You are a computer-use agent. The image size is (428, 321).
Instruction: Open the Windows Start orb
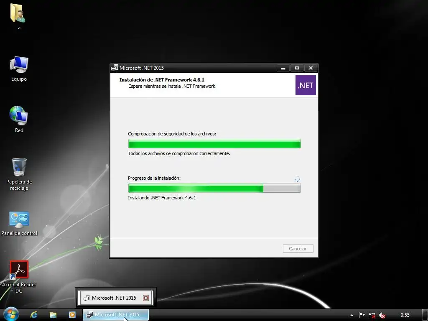point(11,314)
